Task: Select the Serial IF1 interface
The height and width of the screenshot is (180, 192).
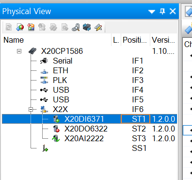Action: [89, 61]
